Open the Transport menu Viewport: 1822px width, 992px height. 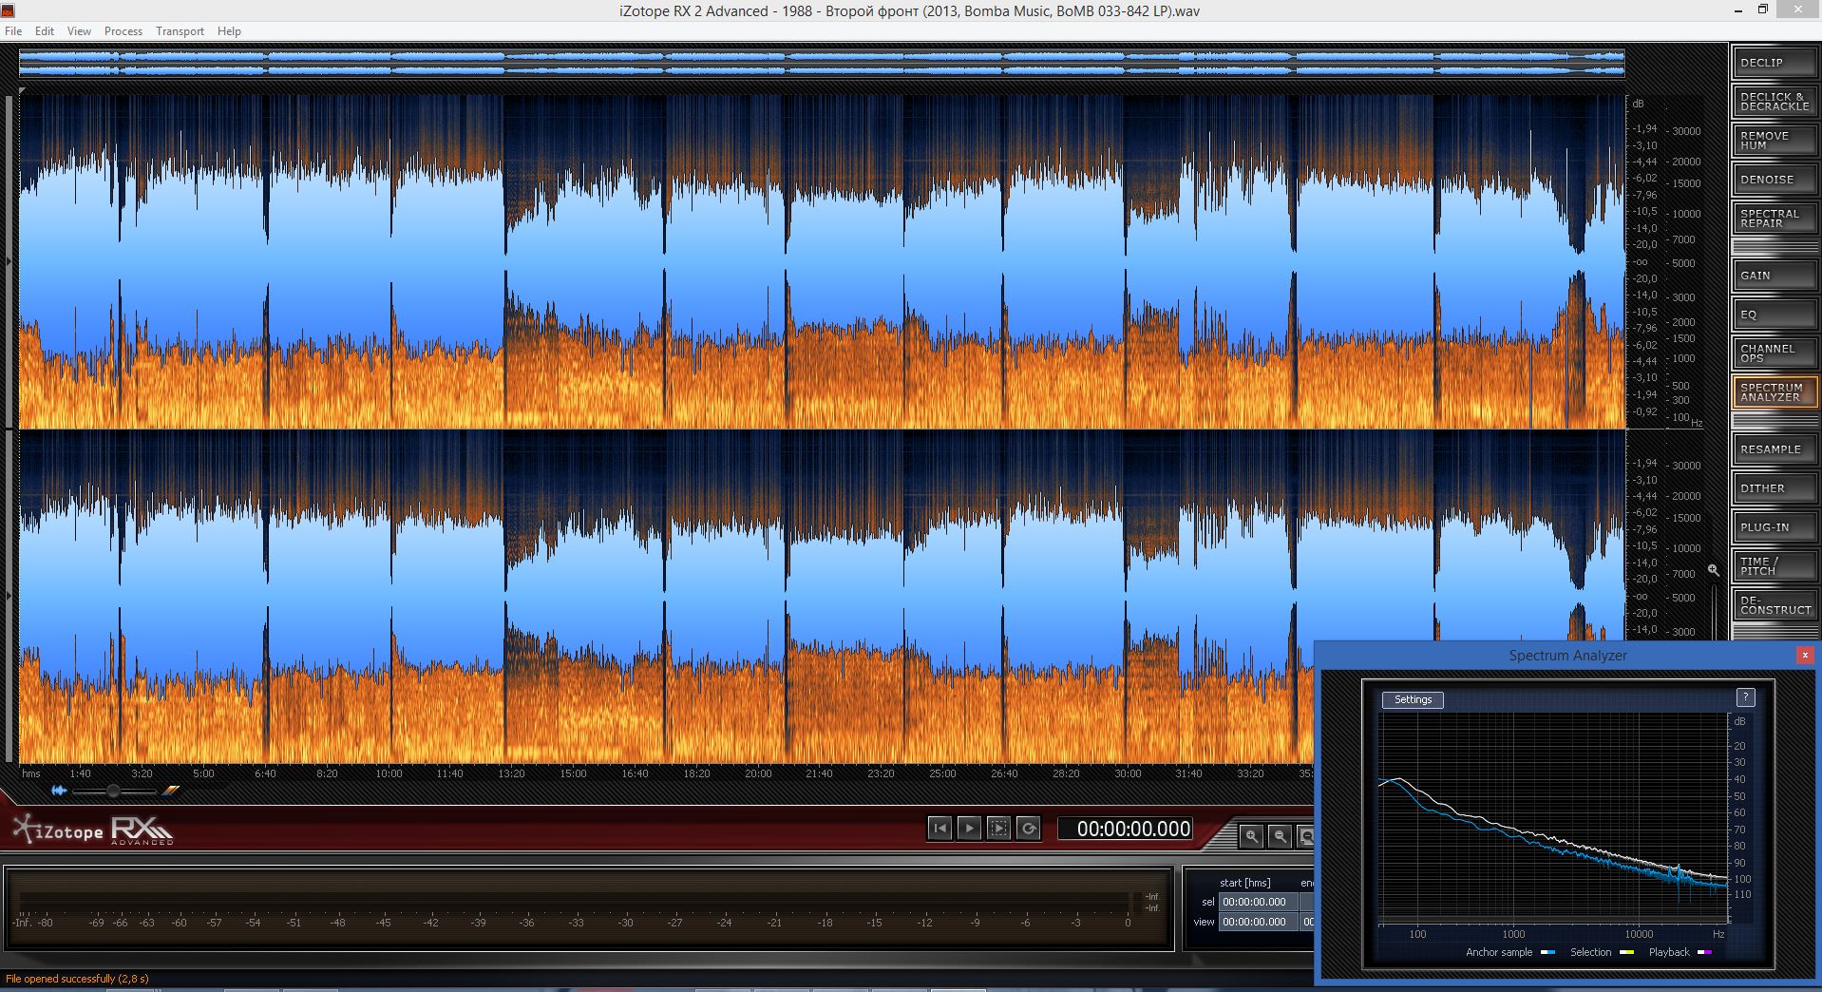pos(180,31)
